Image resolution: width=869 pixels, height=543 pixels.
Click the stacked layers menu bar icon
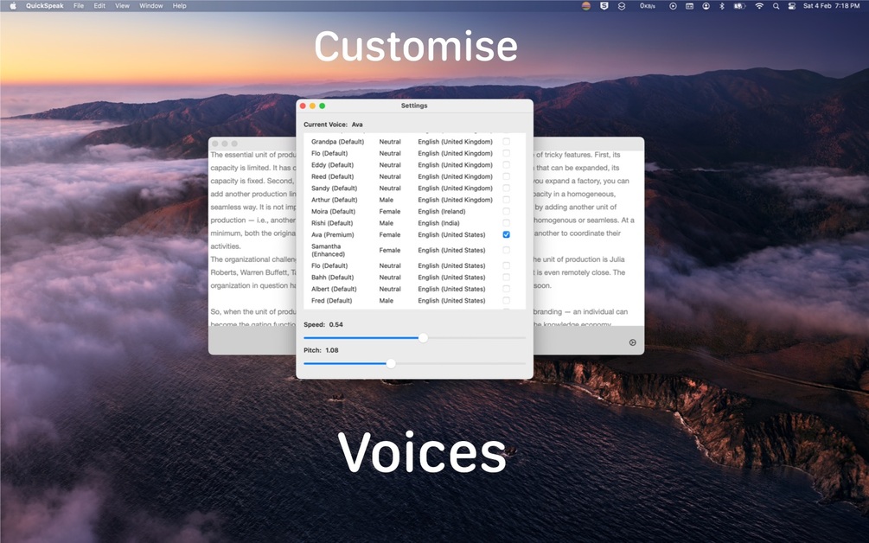tap(622, 5)
